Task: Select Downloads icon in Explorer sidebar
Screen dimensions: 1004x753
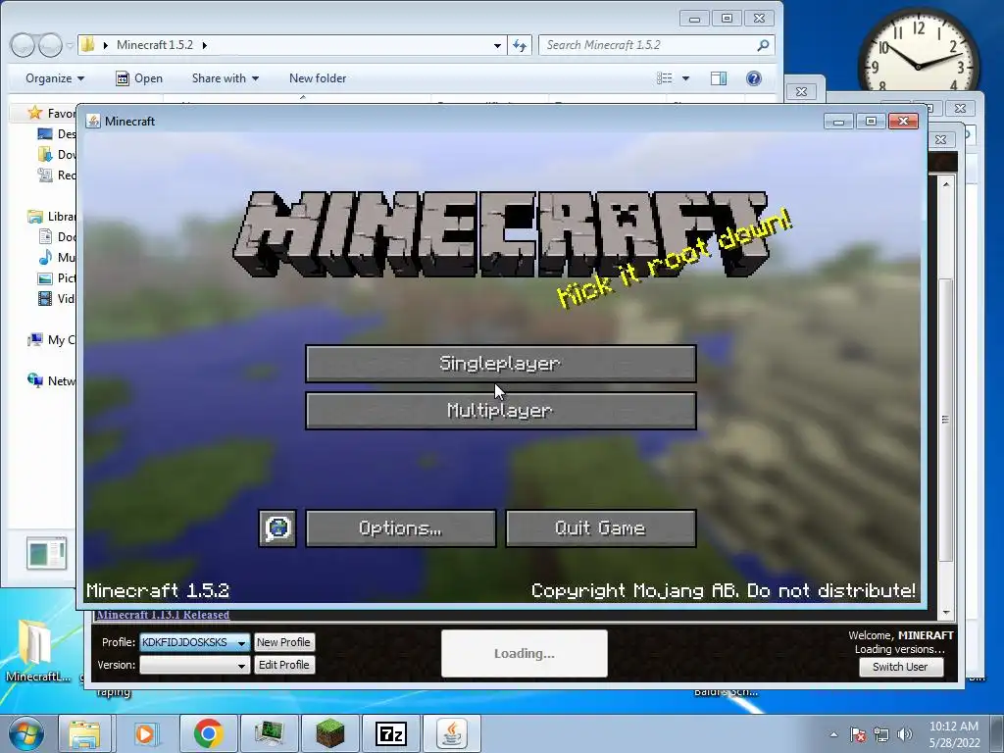Action: click(x=45, y=154)
